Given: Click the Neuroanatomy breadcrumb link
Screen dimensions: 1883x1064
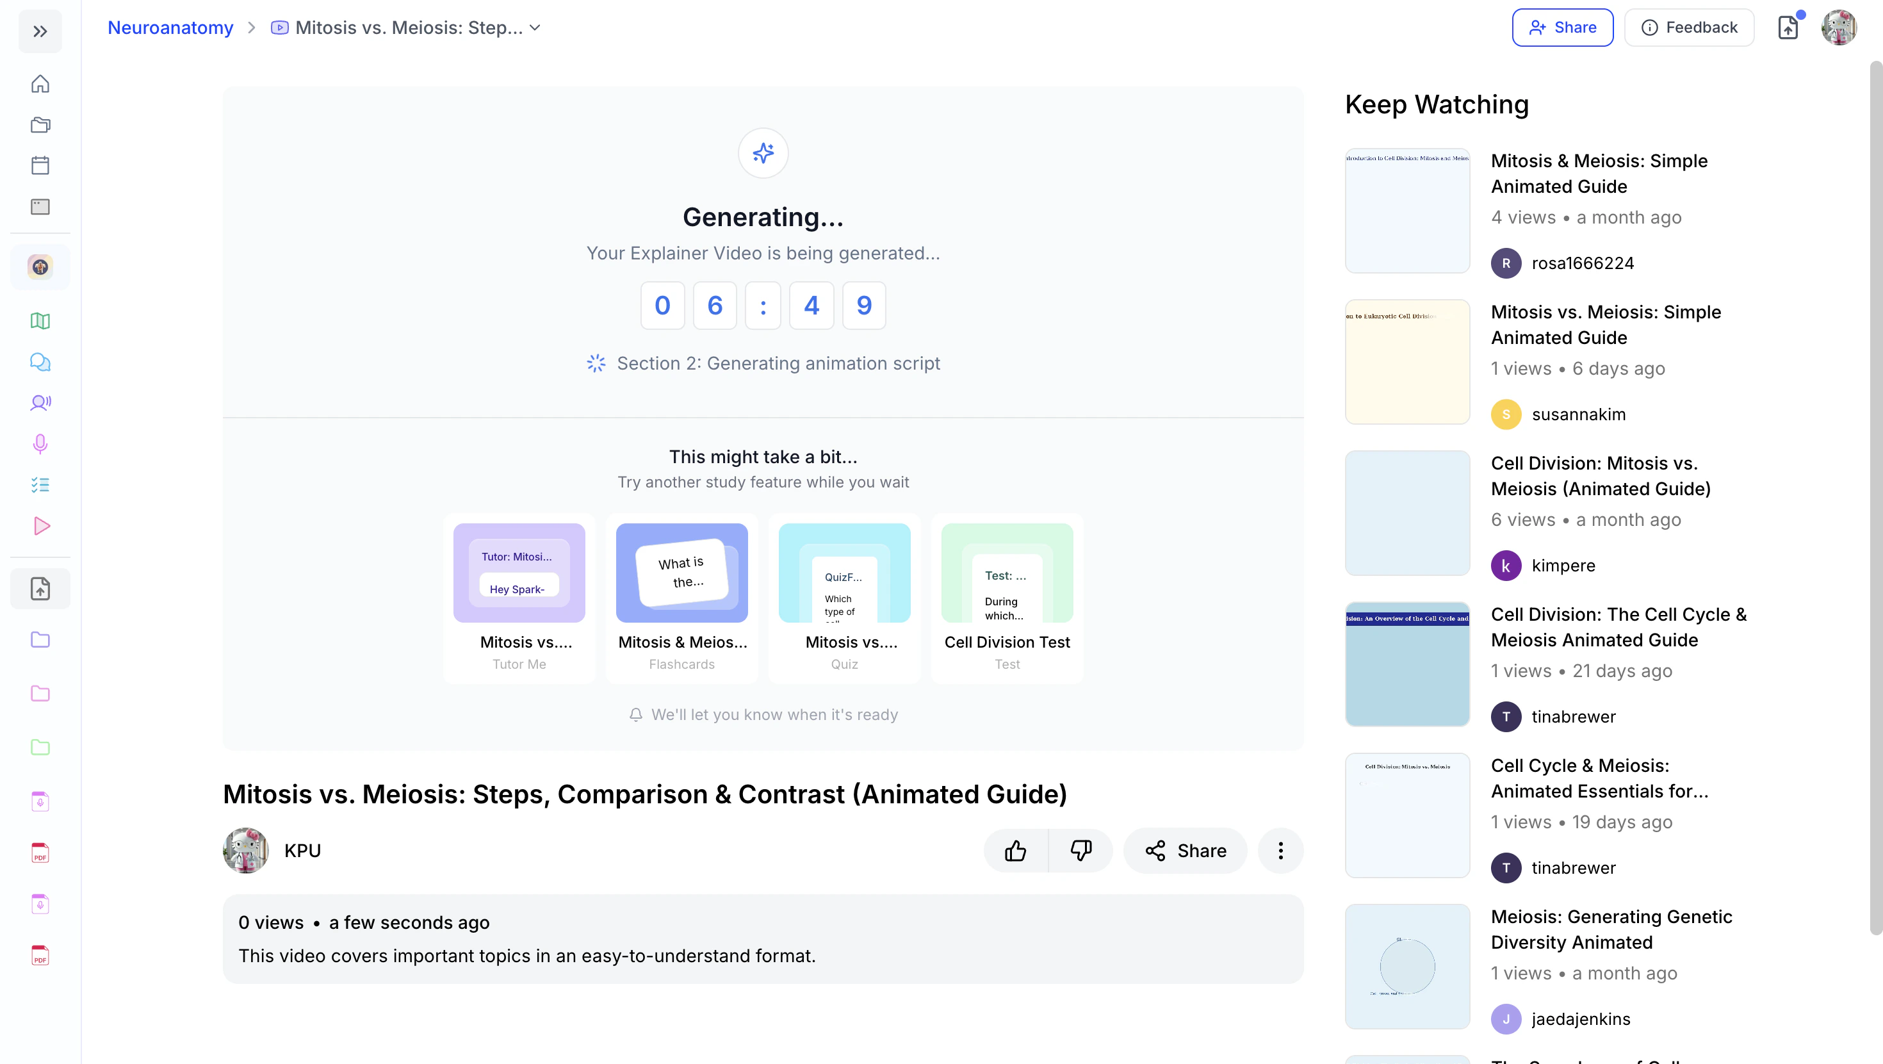Looking at the screenshot, I should tap(170, 28).
